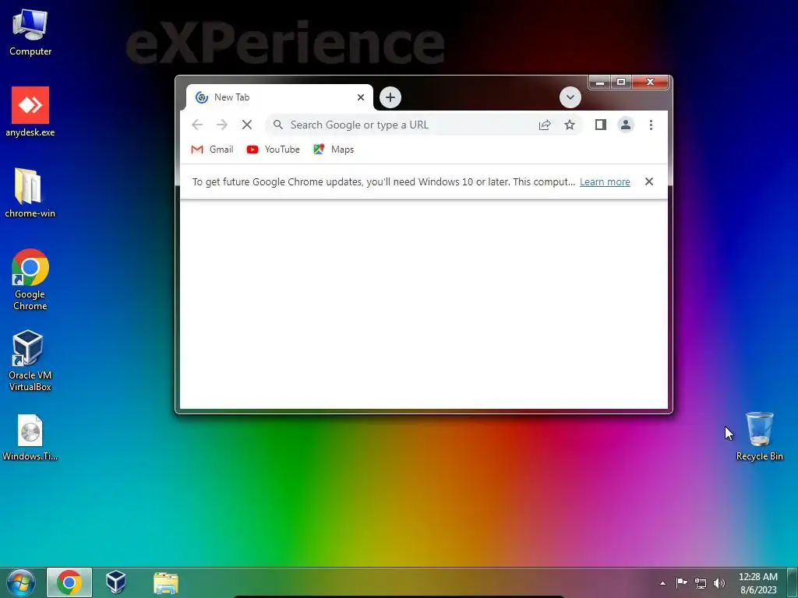Viewport: 798px width, 598px height.
Task: Select the Computer desktop icon
Action: (x=30, y=33)
